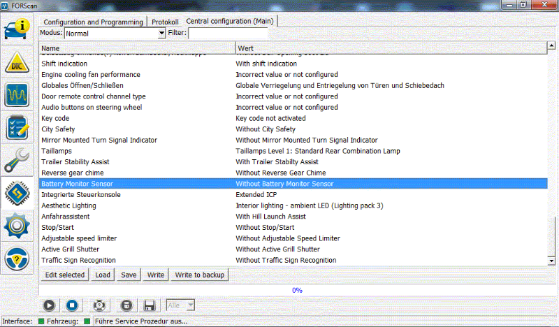Open the Modus dropdown set to Normal
559x327 pixels.
[115, 34]
